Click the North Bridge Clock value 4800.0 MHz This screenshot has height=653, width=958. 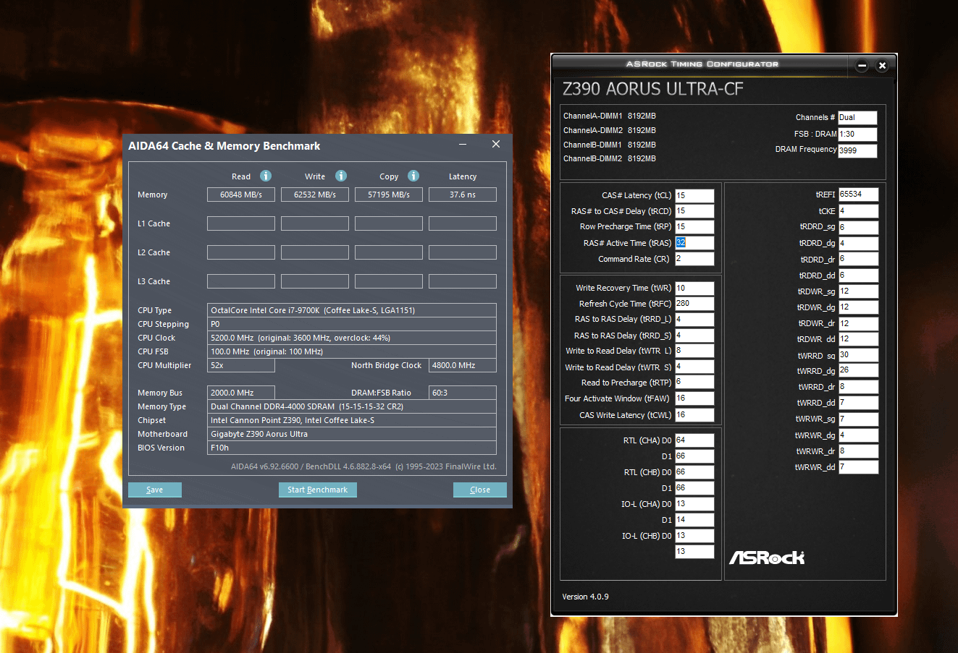[463, 365]
